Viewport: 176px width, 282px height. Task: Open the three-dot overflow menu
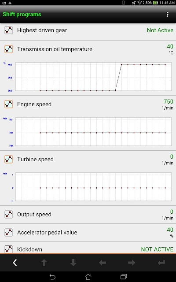tap(167, 15)
